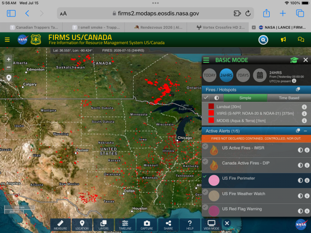Open the Layers panel button
This screenshot has width=311, height=233.
click(x=104, y=225)
